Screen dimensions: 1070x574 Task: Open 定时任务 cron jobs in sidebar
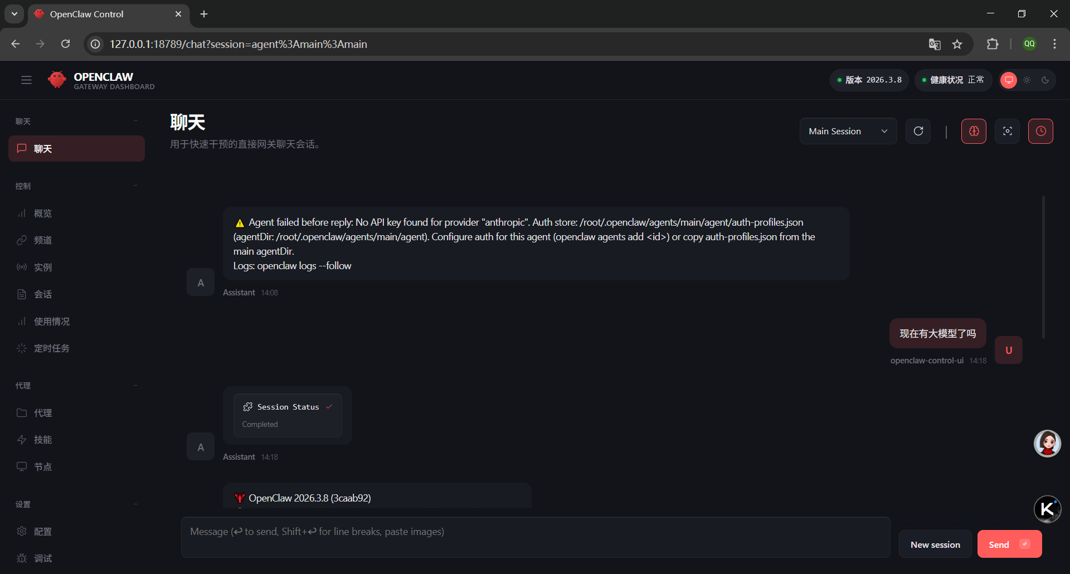pyautogui.click(x=76, y=348)
